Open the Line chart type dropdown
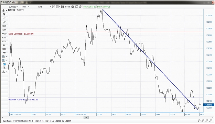Screen dimensions: 215x124 click(45, 7)
